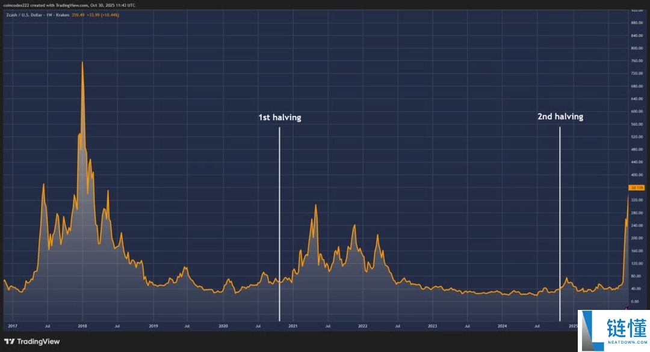Click the orange countdown price label on the axis
This screenshot has width=650, height=352.
[x=636, y=188]
